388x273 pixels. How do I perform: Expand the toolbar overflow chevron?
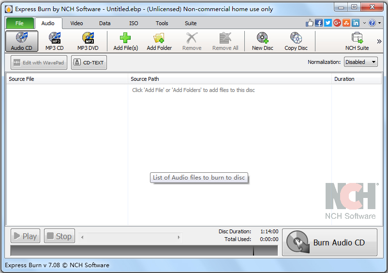click(x=379, y=41)
